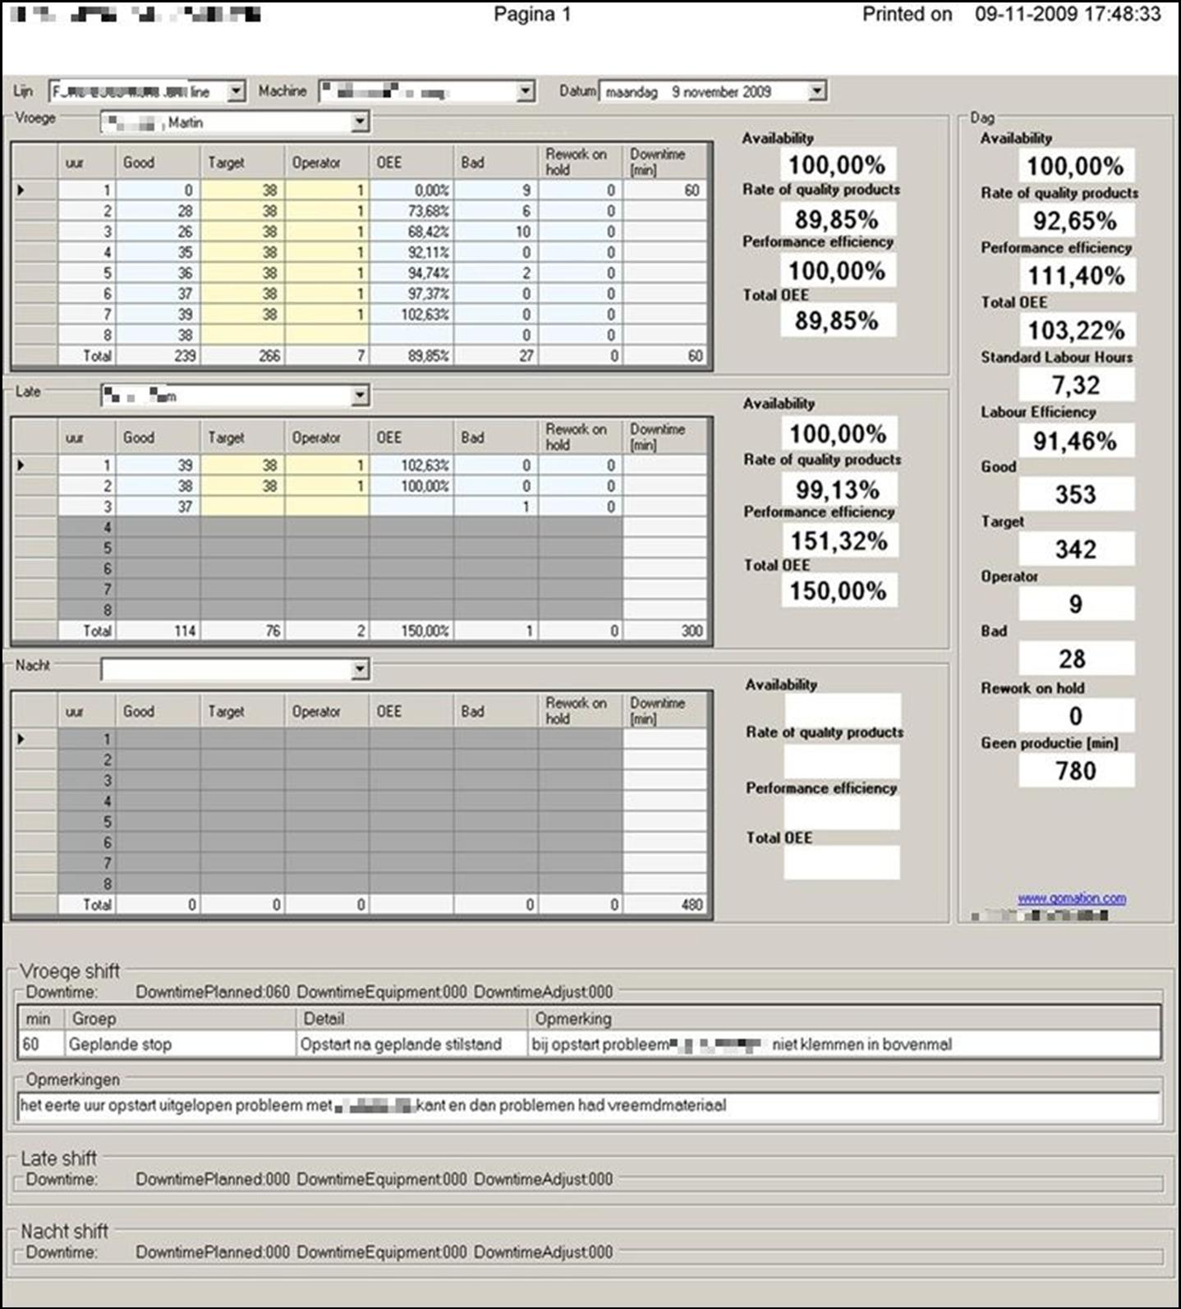Click Vroege Rate of quality products value
This screenshot has width=1181, height=1309.
[837, 219]
